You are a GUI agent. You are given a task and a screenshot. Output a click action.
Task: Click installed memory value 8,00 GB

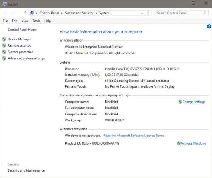(x=122, y=75)
